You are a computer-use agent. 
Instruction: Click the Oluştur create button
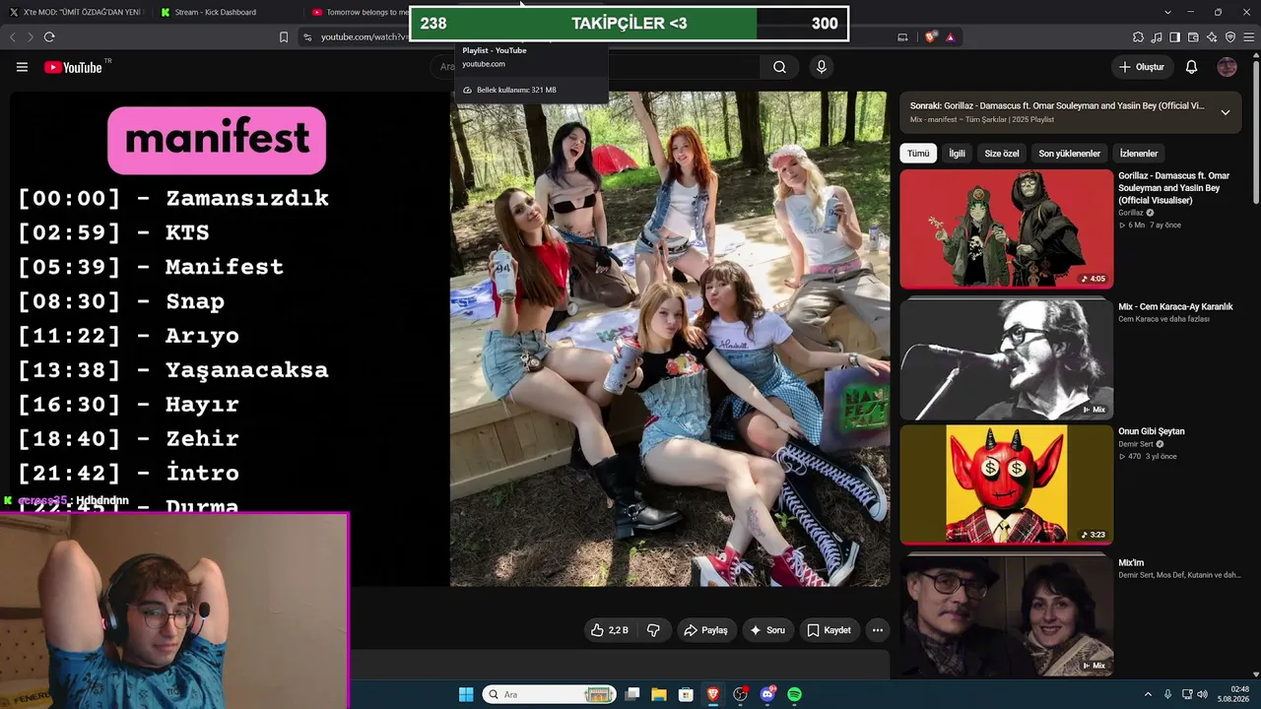[1142, 67]
